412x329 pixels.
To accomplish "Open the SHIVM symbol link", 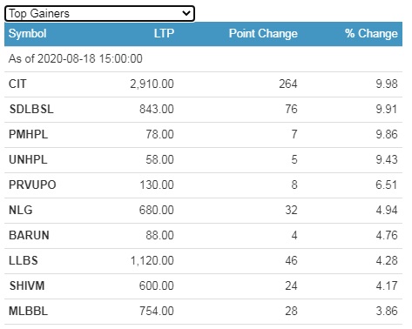I will coord(27,286).
